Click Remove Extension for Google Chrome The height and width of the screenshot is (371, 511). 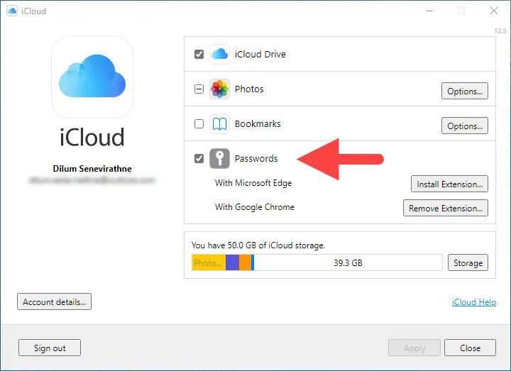point(446,208)
